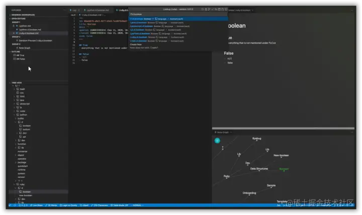Open Explorer panel more actions menu
This screenshot has height=215, width=362.
click(64, 10)
